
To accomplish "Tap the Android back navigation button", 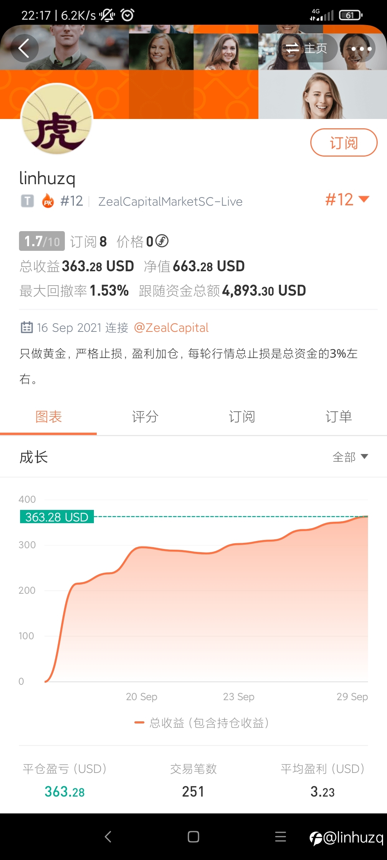I will pyautogui.click(x=108, y=837).
